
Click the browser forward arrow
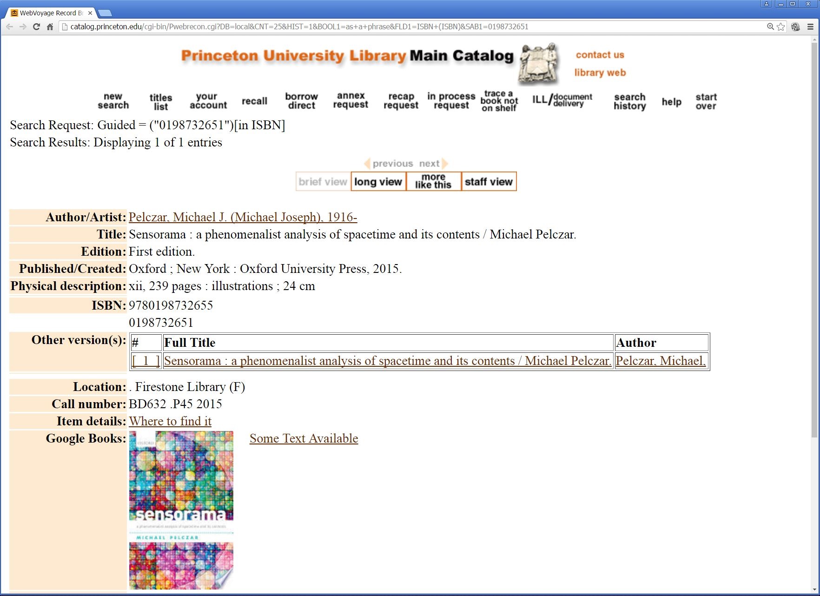[23, 27]
